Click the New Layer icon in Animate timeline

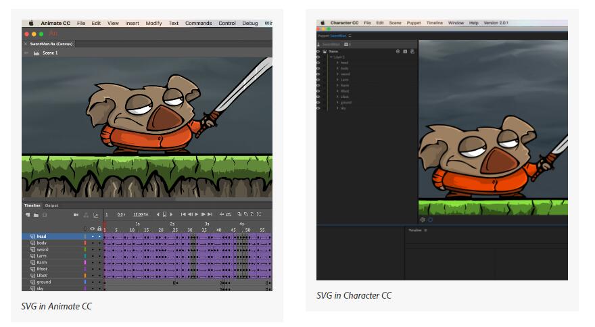coord(28,215)
